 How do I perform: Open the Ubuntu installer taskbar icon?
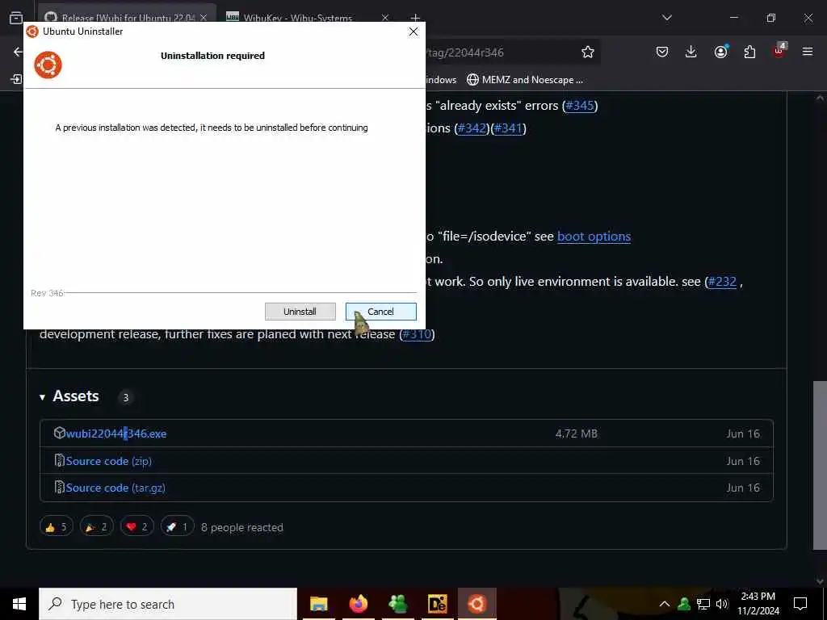476,604
